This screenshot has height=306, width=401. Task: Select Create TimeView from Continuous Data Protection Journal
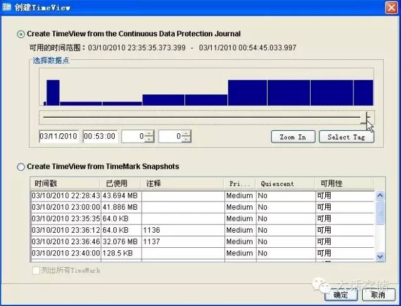21,34
